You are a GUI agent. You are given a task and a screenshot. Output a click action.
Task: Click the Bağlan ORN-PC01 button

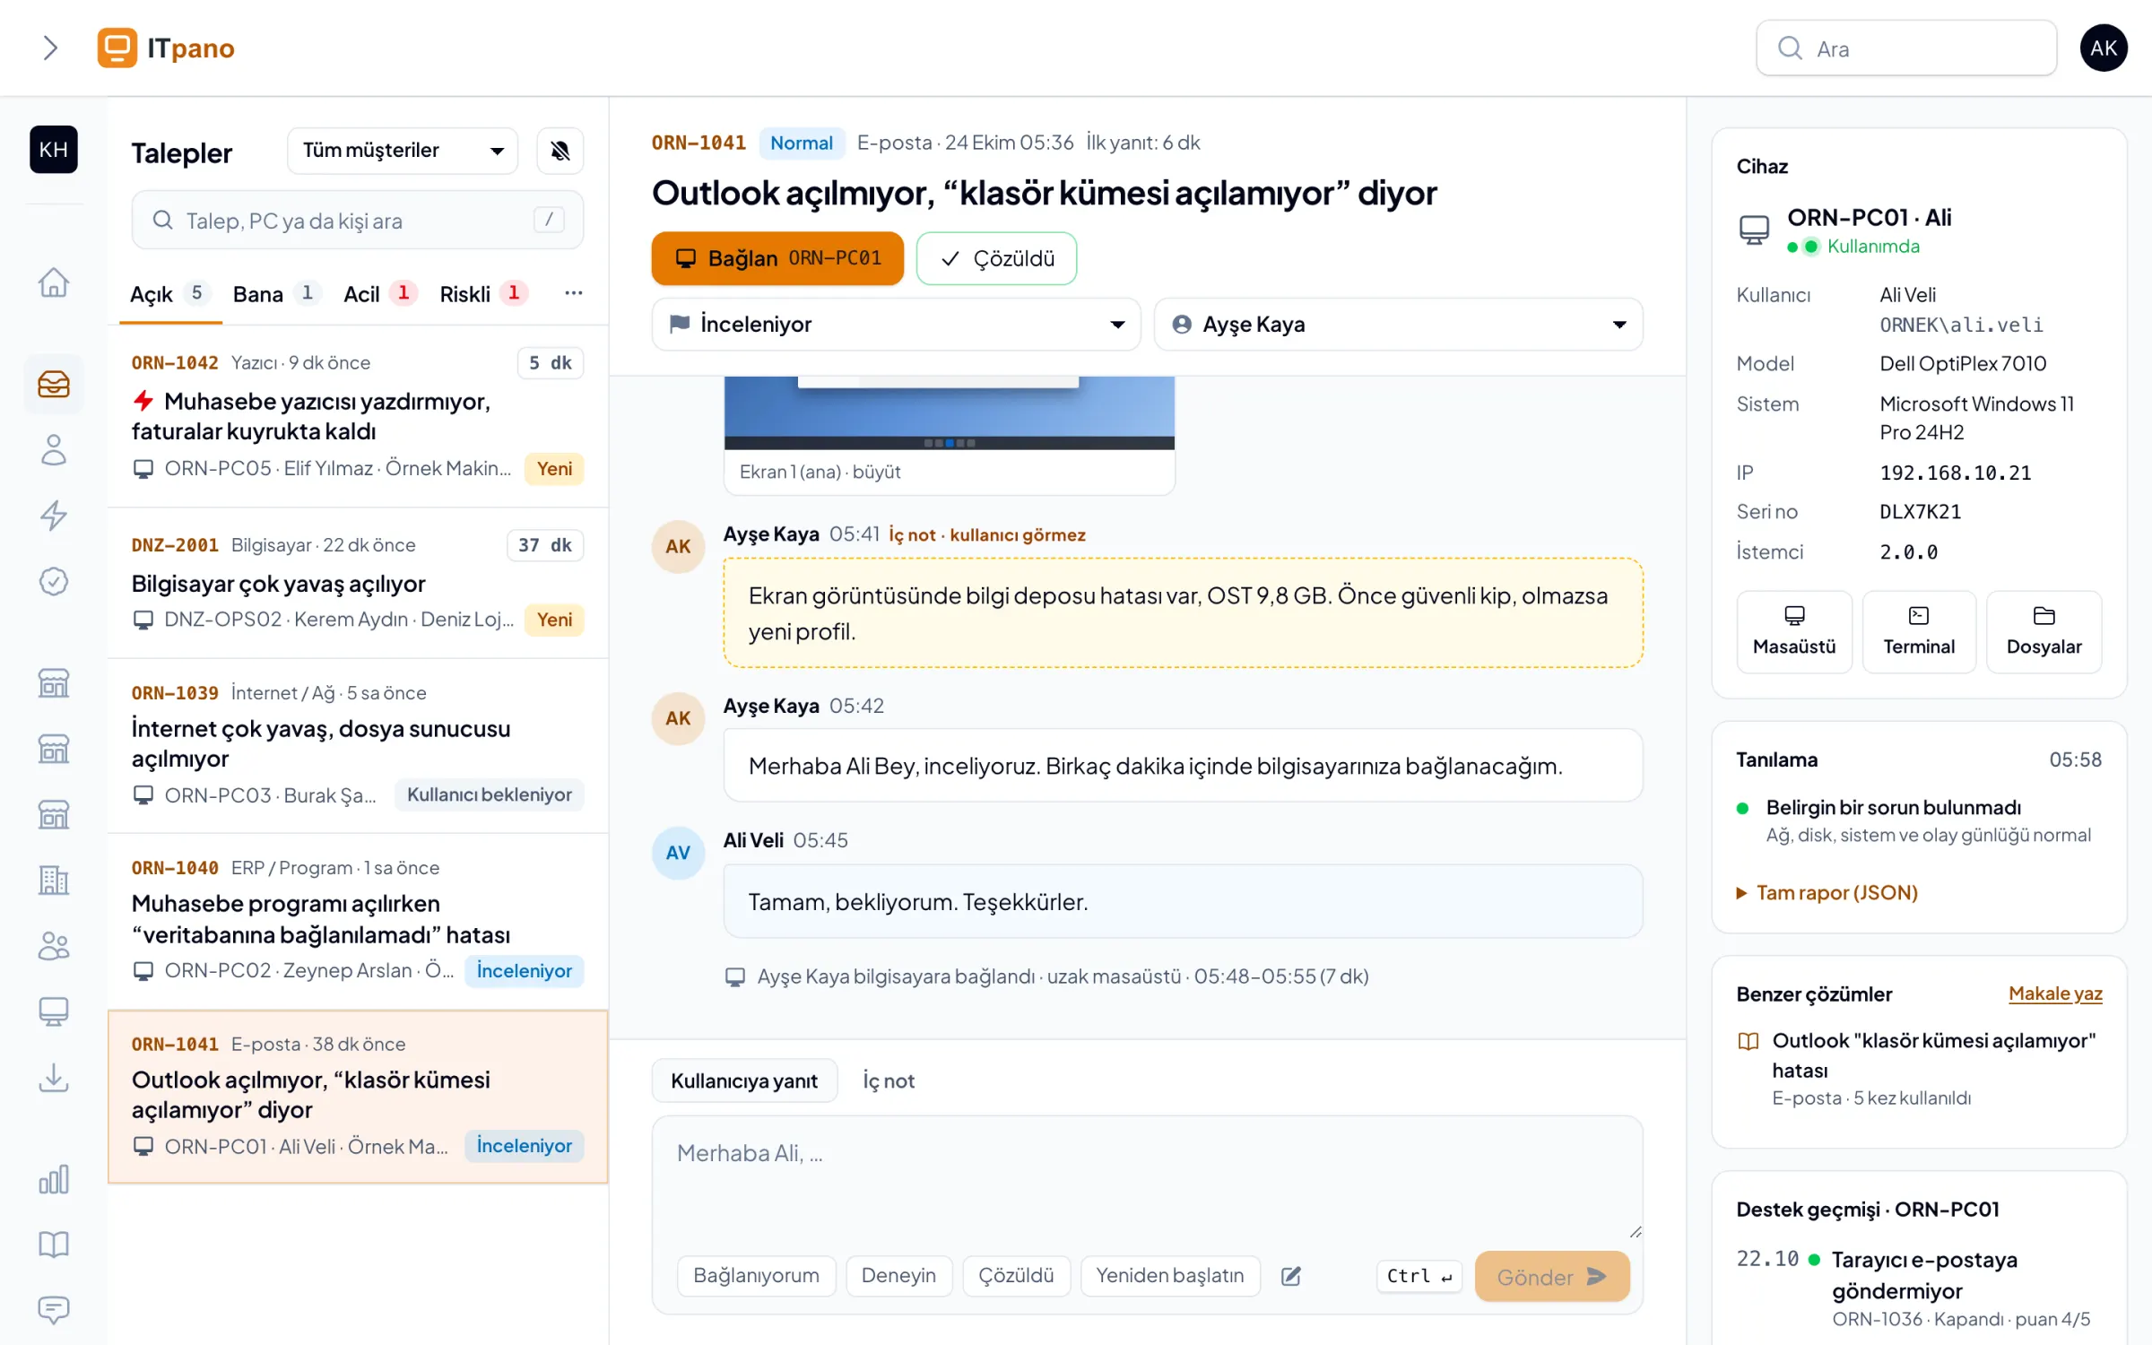pos(777,259)
